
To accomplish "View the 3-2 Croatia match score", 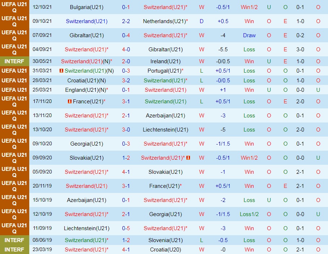I will pyautogui.click(x=126, y=80).
